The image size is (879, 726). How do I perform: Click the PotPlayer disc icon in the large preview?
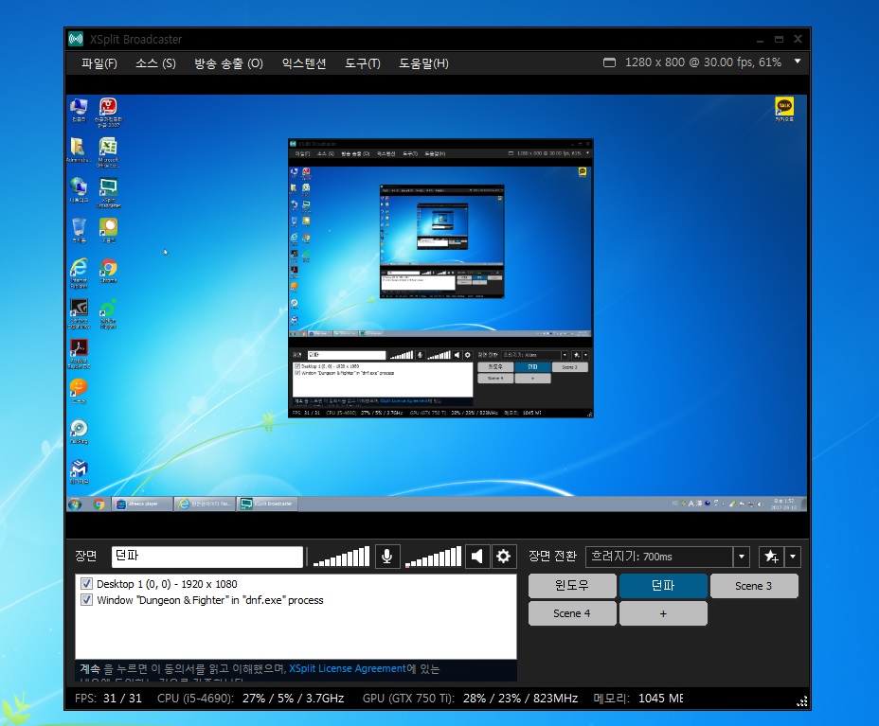pos(79,432)
